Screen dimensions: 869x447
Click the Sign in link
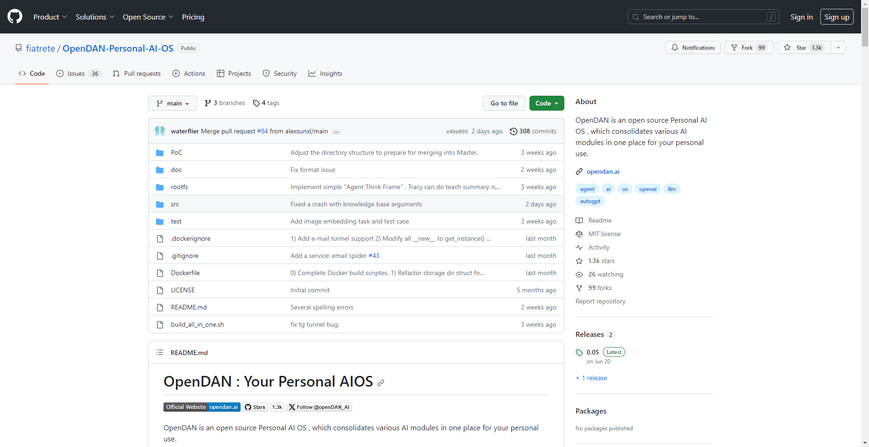point(802,17)
